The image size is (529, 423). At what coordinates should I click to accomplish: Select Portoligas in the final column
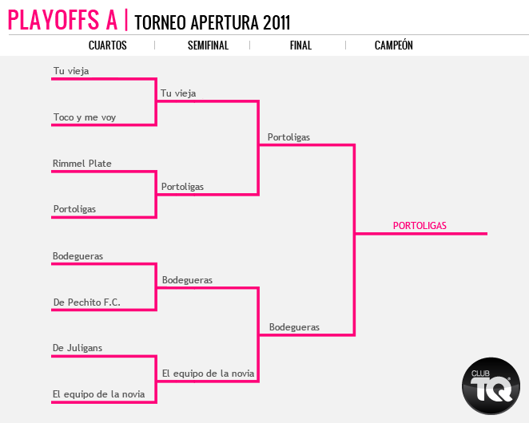288,137
